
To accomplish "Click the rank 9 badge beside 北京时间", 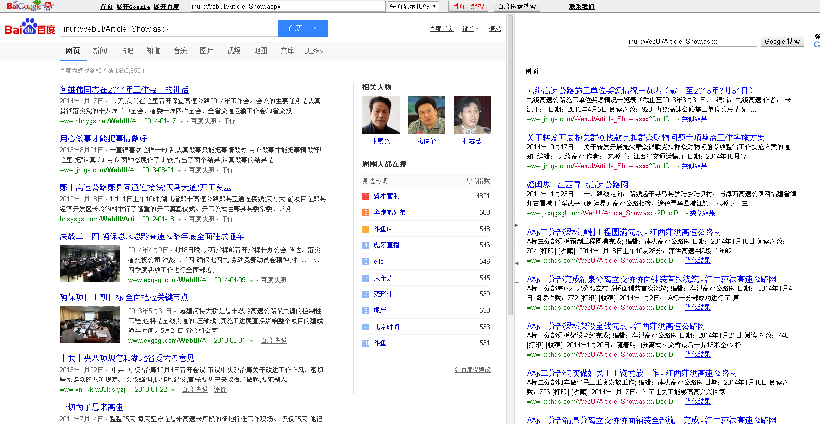I will point(366,327).
